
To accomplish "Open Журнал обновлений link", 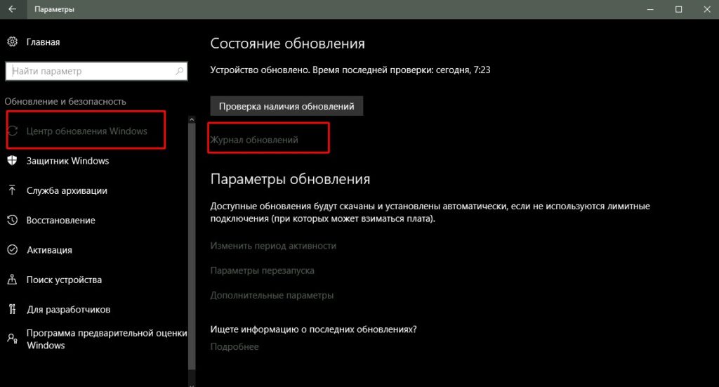I will tap(254, 140).
